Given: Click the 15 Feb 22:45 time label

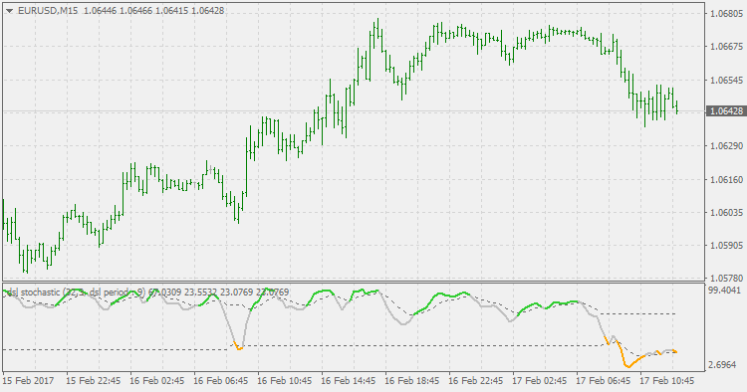Looking at the screenshot, I should click(93, 381).
